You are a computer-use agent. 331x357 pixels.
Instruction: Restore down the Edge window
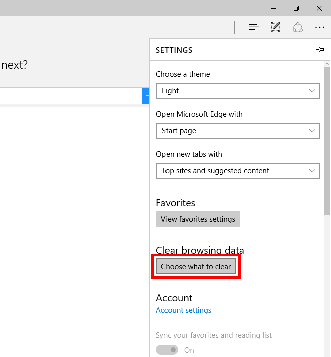(296, 8)
